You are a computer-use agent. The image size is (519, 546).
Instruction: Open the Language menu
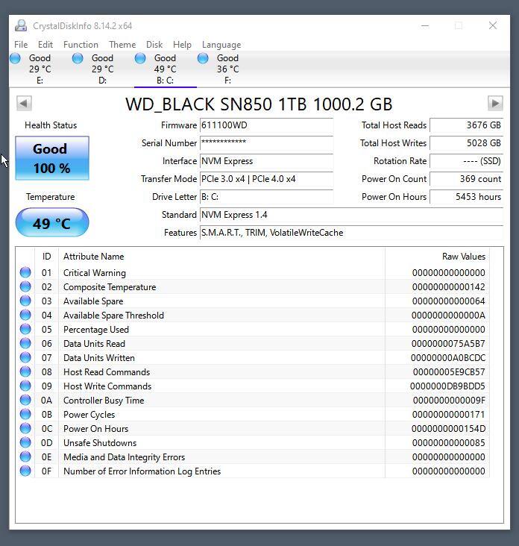221,45
